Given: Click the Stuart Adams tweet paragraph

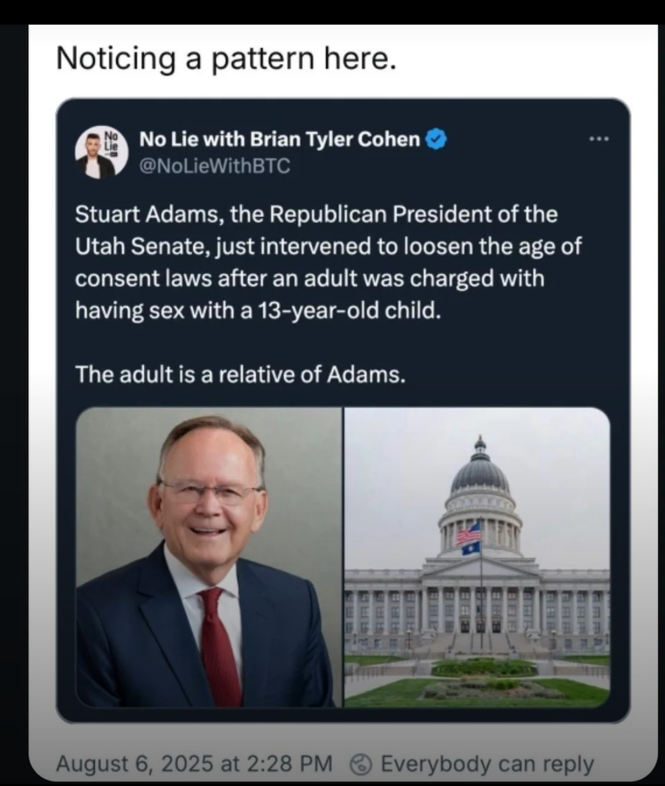Looking at the screenshot, I should click(x=328, y=262).
